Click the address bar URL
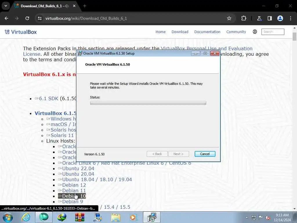 pyautogui.click(x=86, y=18)
